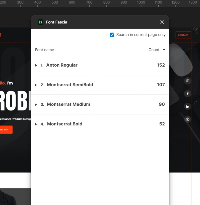This screenshot has height=205, width=200.
Task: Expand the Anton Regular font row
Action: pyautogui.click(x=36, y=65)
